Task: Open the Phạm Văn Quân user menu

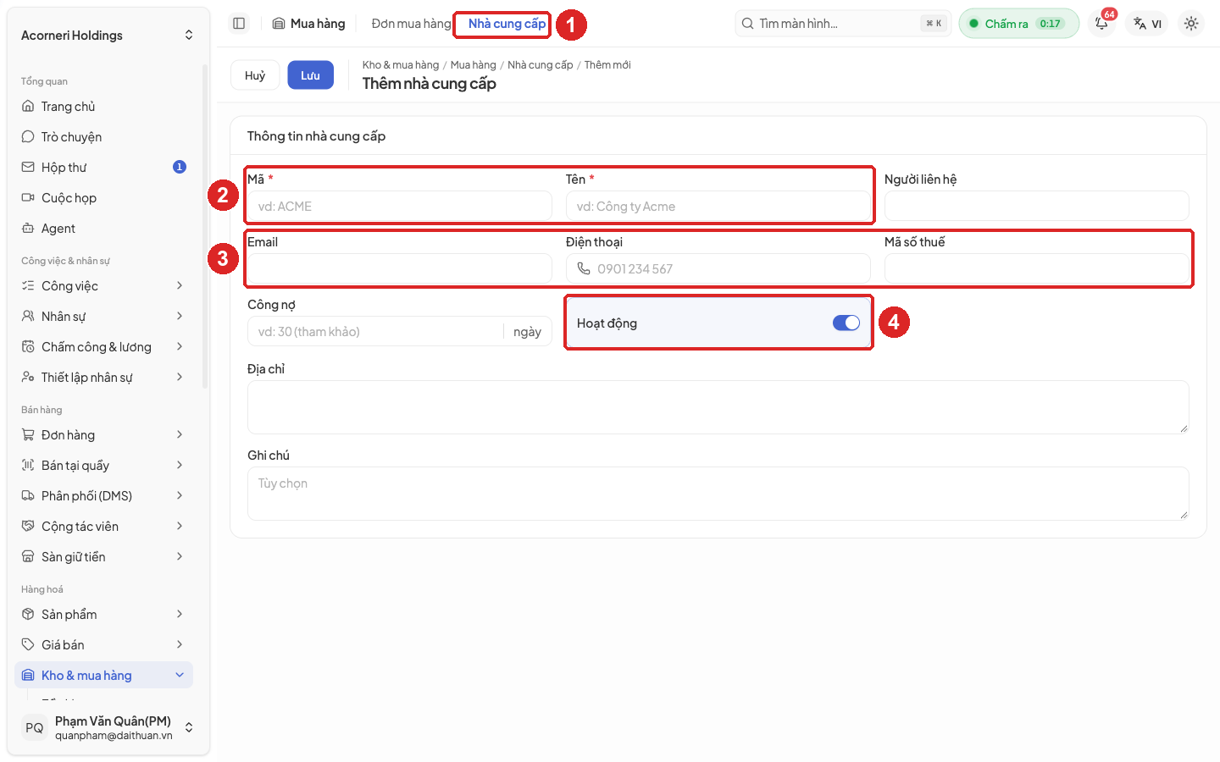Action: [108, 727]
